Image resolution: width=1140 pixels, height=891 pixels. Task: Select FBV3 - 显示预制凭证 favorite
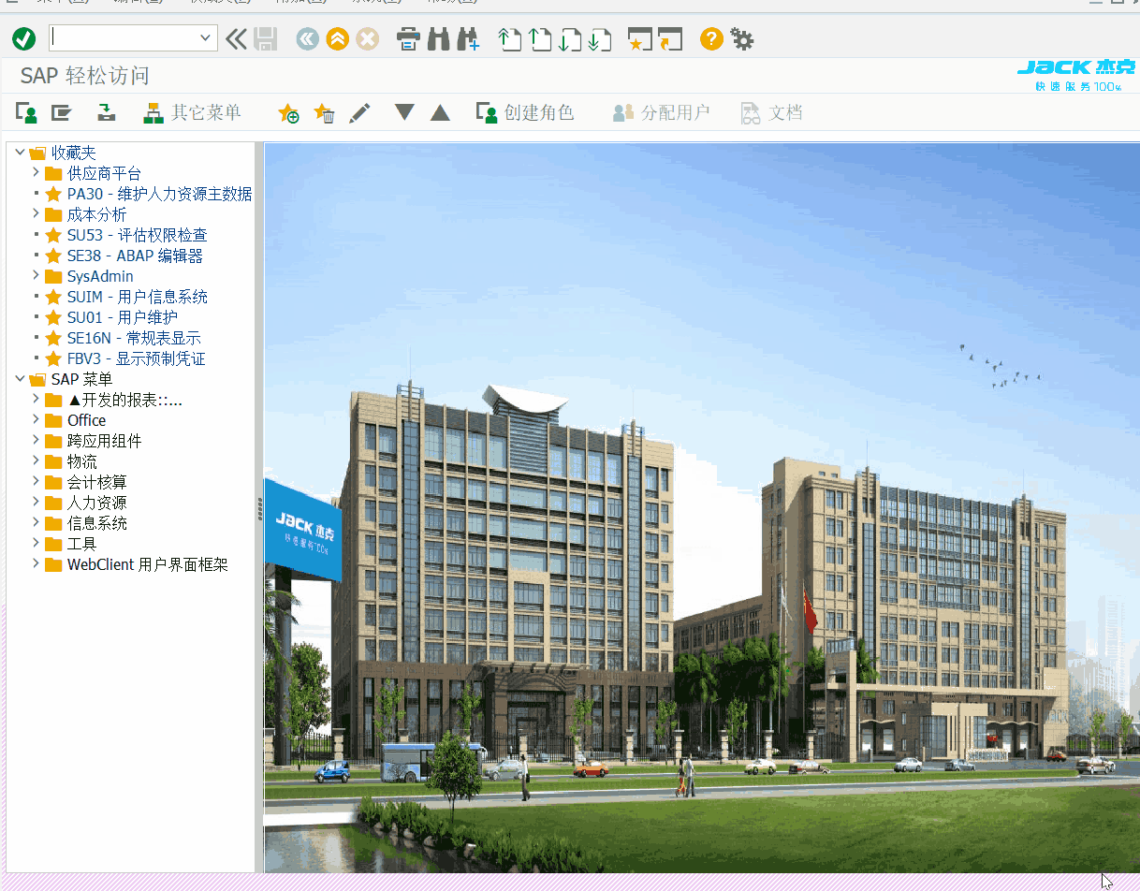click(x=136, y=358)
